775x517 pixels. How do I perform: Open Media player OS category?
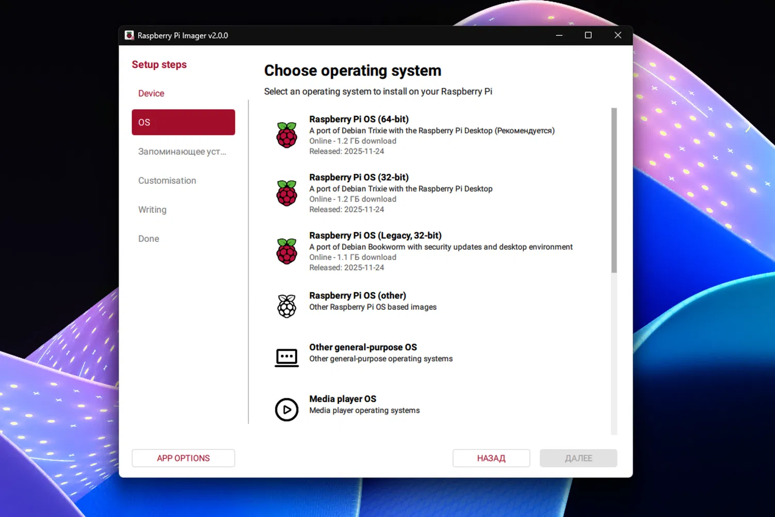(437, 409)
